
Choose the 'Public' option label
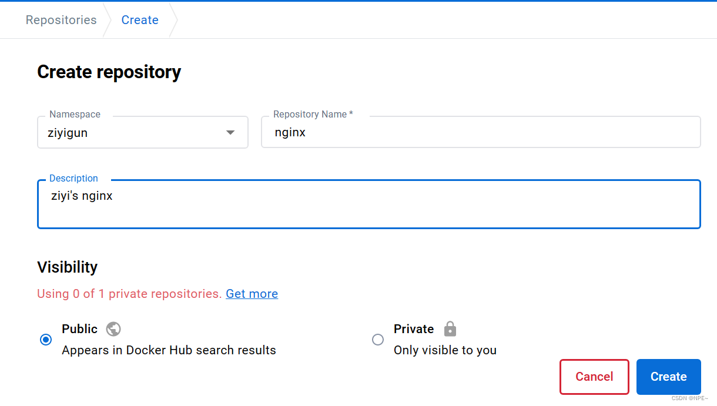click(80, 329)
